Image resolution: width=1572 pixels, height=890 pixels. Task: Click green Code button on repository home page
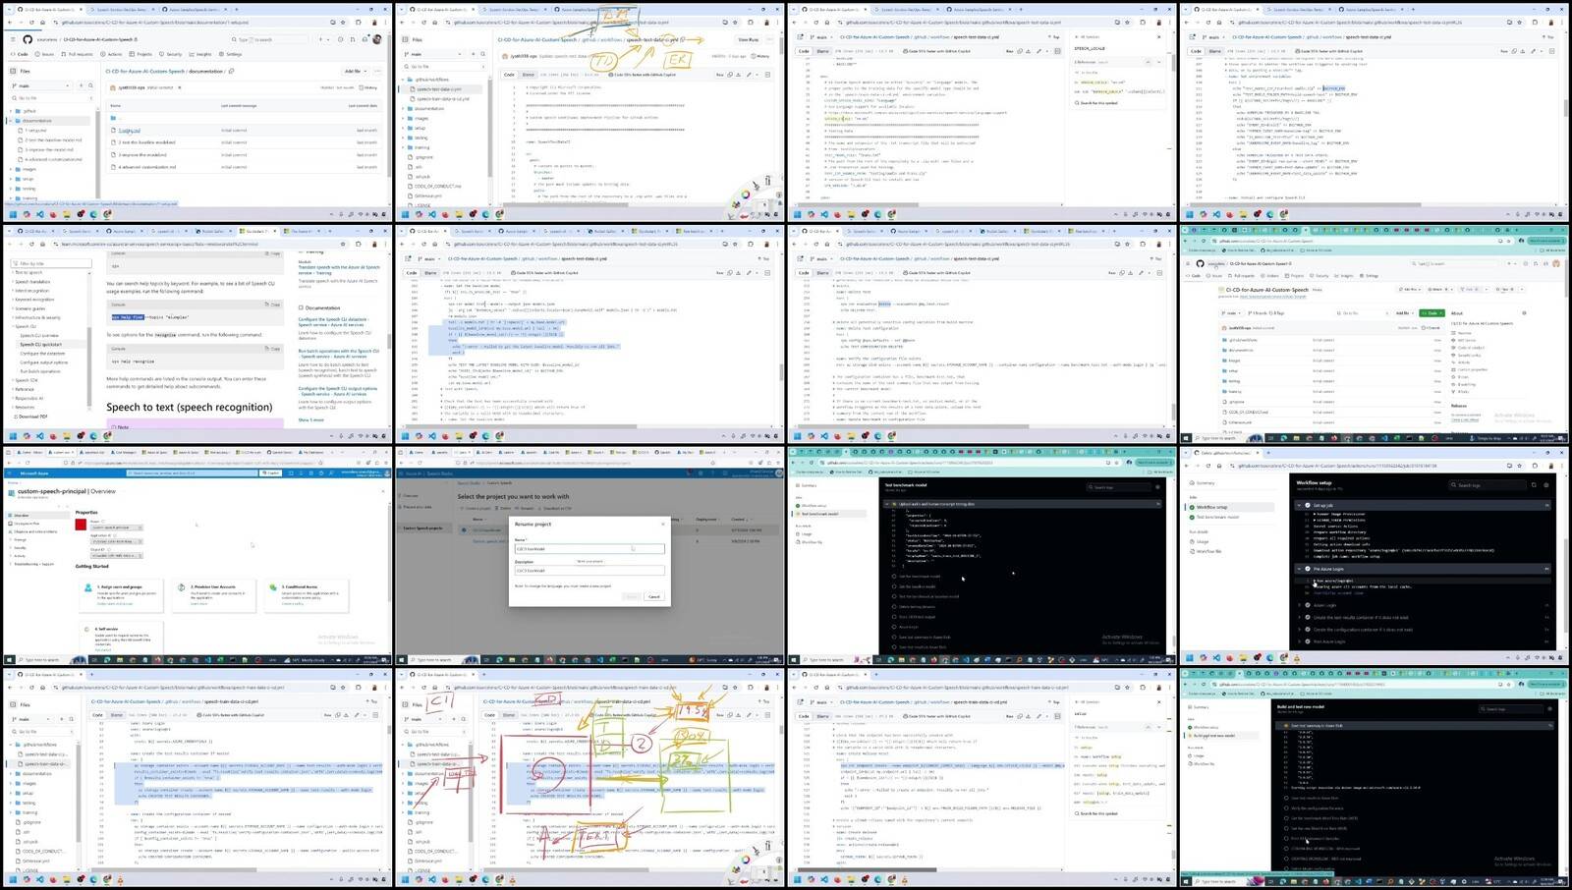(1433, 313)
